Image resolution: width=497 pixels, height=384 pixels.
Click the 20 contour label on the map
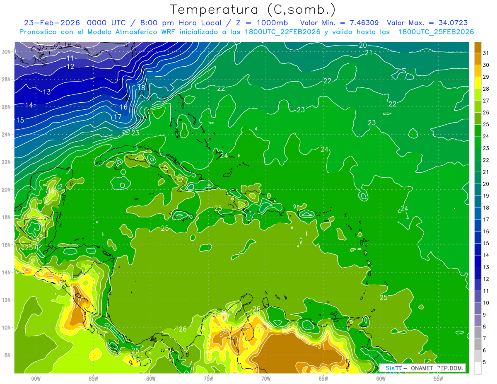point(363,45)
